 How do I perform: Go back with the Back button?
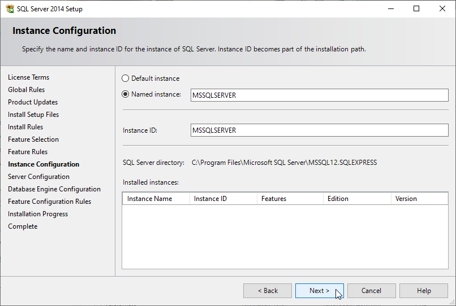(268, 291)
